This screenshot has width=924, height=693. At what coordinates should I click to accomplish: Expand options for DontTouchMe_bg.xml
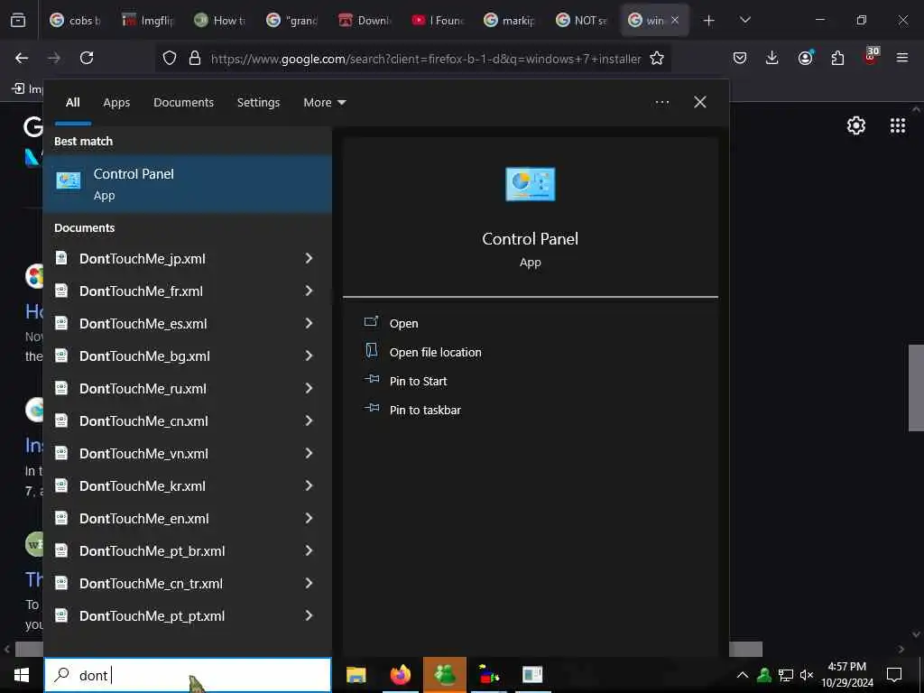pos(309,356)
